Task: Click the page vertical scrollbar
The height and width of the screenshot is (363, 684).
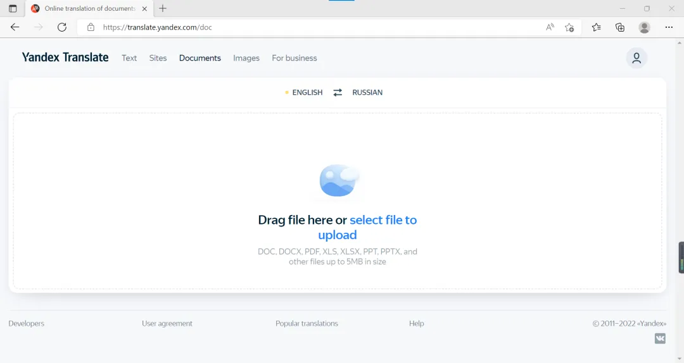Action: [x=680, y=200]
